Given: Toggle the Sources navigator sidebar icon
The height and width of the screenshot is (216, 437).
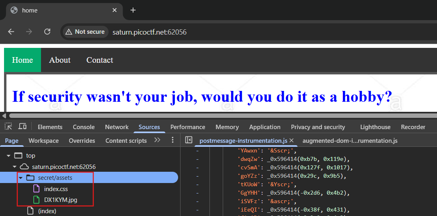Looking at the screenshot, I should (x=189, y=140).
